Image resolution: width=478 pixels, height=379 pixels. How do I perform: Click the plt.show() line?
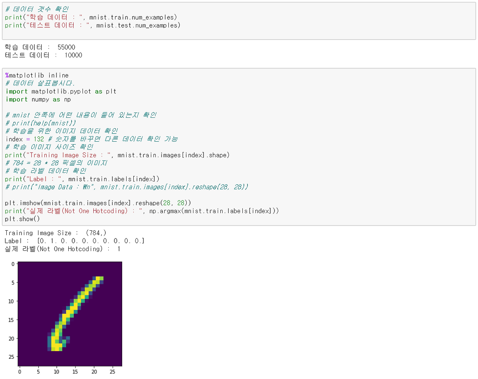[22, 219]
